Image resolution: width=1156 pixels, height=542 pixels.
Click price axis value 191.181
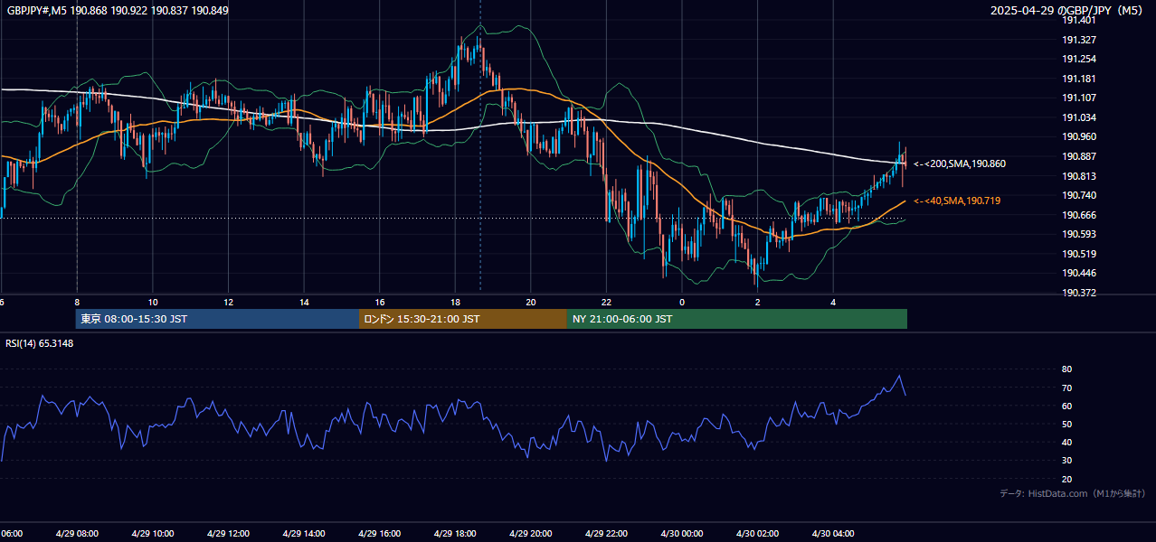point(1079,79)
